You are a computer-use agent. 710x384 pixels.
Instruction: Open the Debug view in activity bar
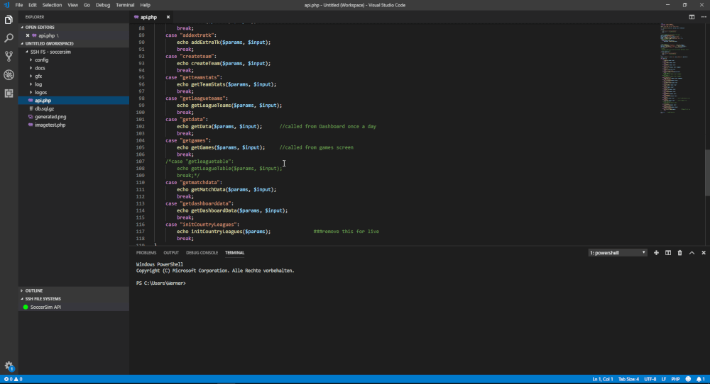pos(9,74)
